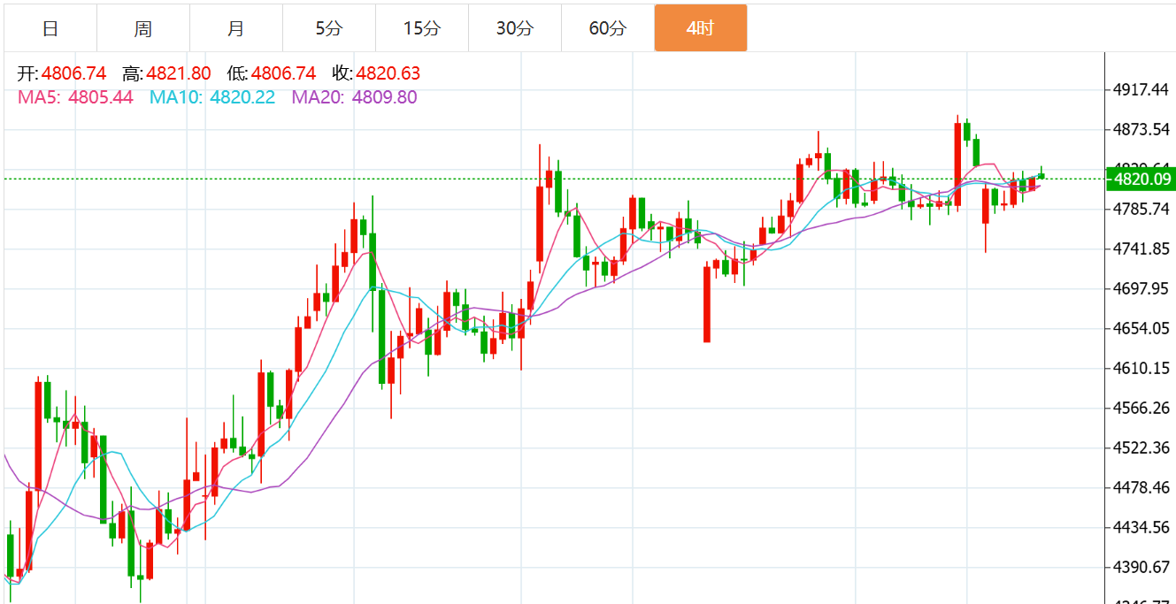This screenshot has height=604, width=1176.
Task: Click the MA5 indicator value label
Action: click(x=75, y=97)
